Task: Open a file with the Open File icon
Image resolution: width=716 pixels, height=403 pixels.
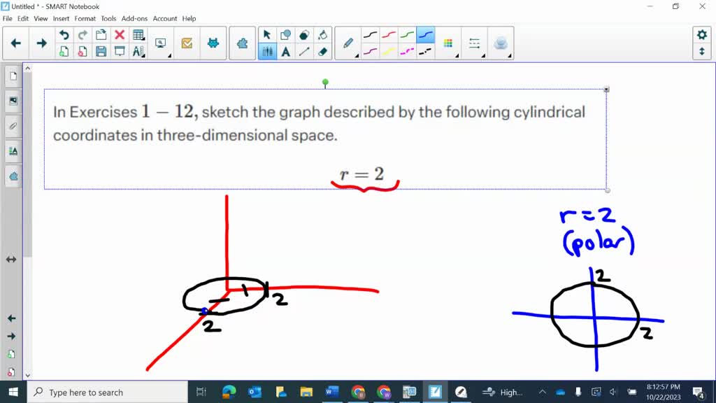Action: (101, 35)
